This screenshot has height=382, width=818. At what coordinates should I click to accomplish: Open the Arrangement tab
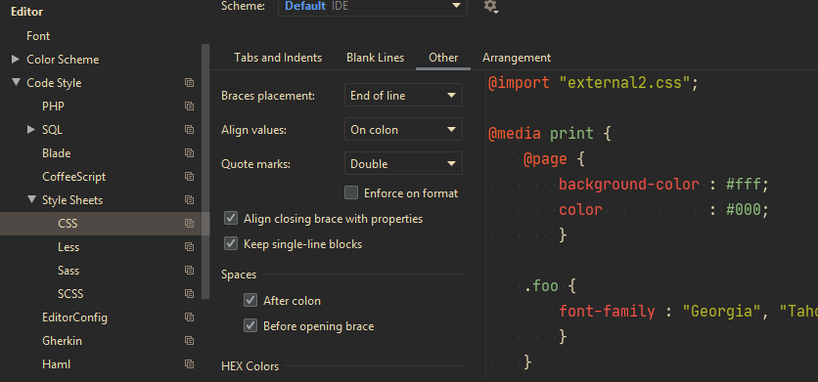tap(517, 58)
